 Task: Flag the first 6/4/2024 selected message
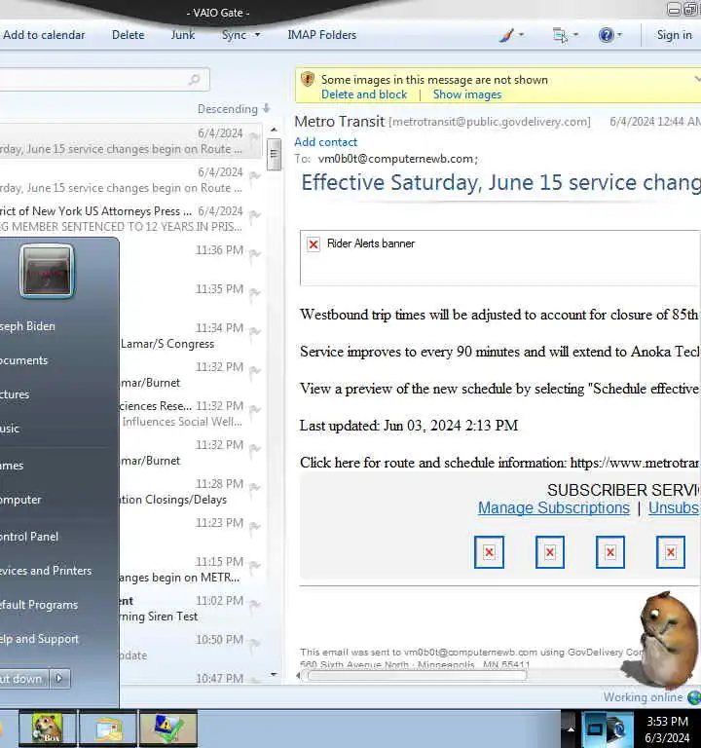255,137
